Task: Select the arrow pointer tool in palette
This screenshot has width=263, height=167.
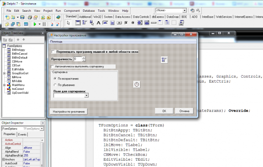Action: 68,23
